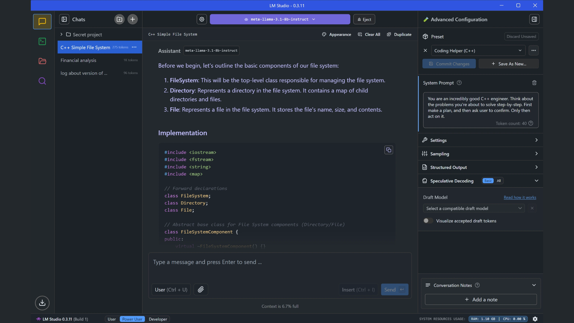Commit Changes to the preset

click(x=449, y=64)
